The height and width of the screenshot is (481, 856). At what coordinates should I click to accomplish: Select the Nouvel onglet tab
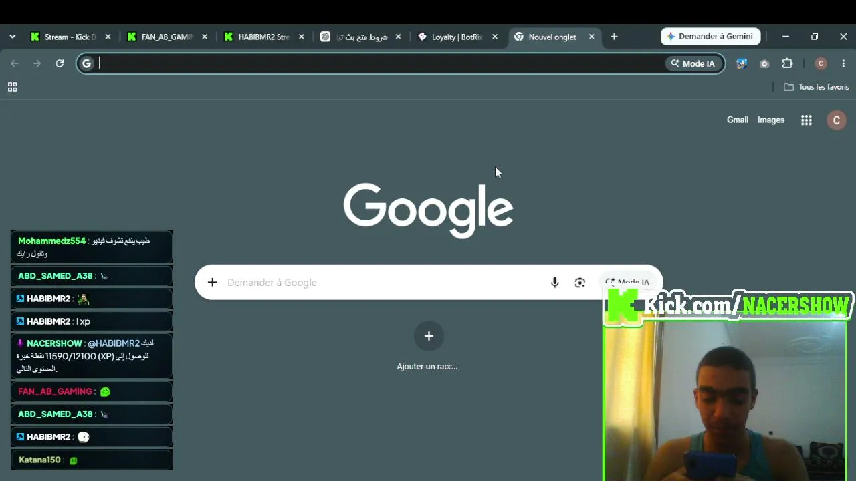[x=554, y=37]
